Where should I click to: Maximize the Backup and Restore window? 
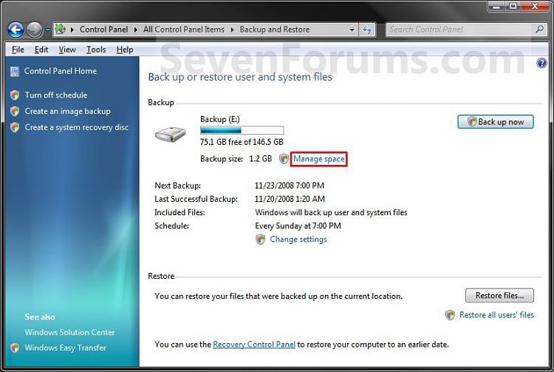513,7
